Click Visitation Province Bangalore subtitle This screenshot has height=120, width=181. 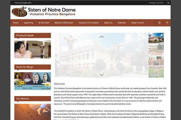(52, 14)
